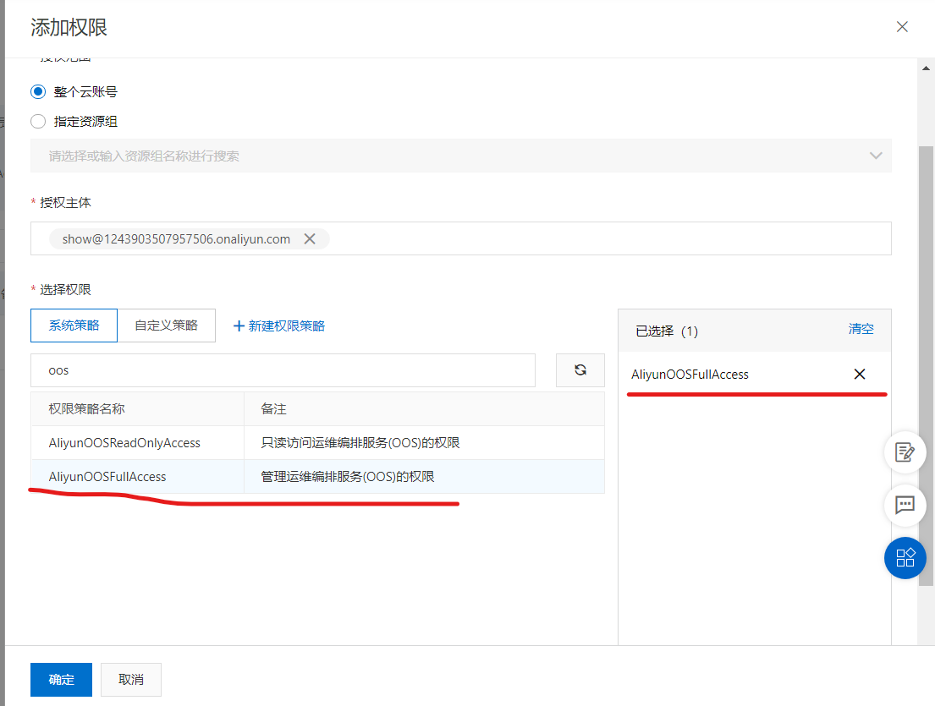Click the vertical scrollbar thumb of the dialog

926,366
